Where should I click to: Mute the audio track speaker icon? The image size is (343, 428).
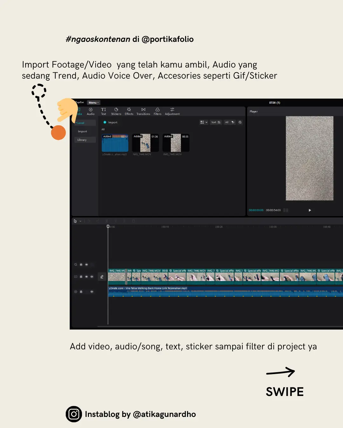[x=92, y=291]
